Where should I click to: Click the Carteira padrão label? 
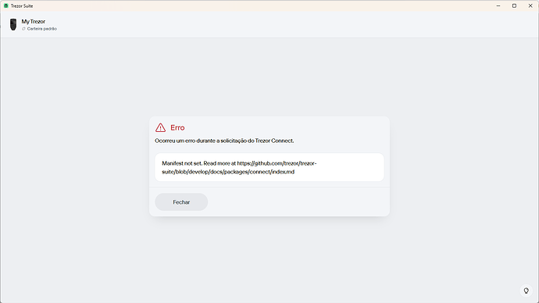coord(42,29)
